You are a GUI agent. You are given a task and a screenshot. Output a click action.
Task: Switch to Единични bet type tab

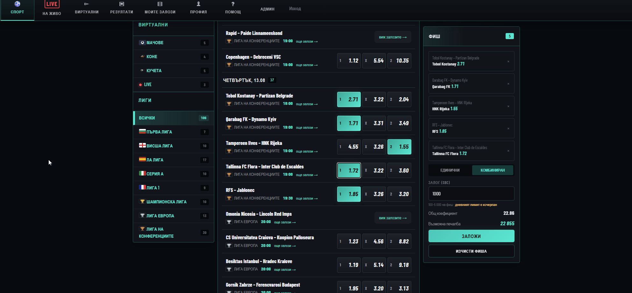450,170
